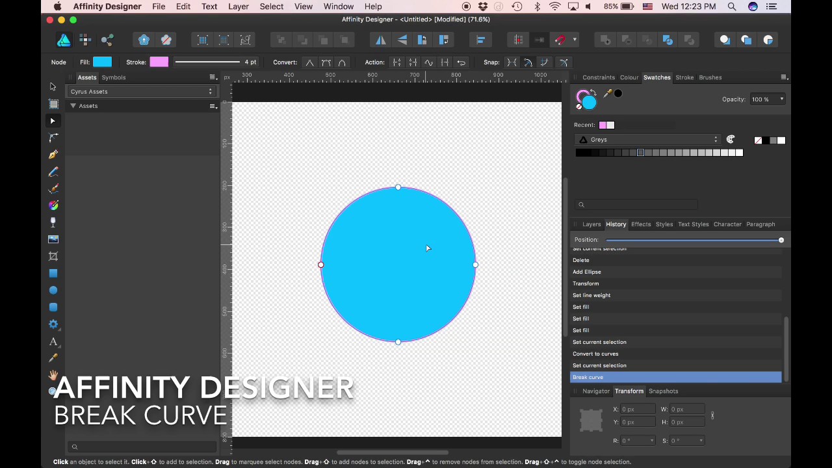Change the Stroke colour swatch

coord(159,62)
